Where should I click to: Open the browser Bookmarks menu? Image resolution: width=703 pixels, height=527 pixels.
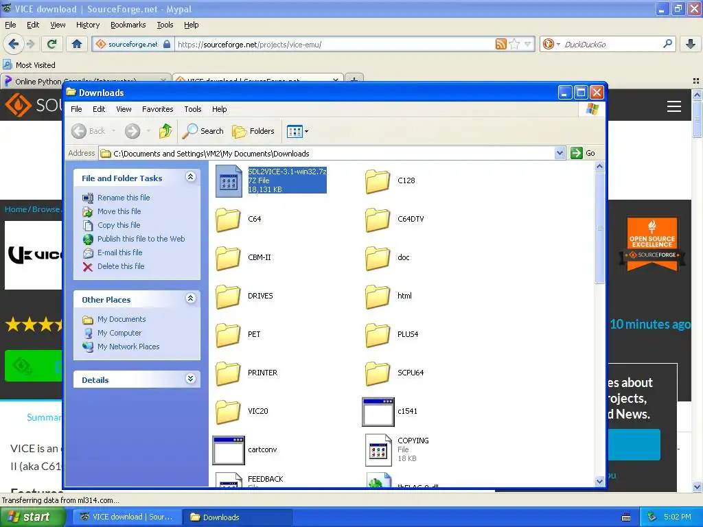(128, 25)
